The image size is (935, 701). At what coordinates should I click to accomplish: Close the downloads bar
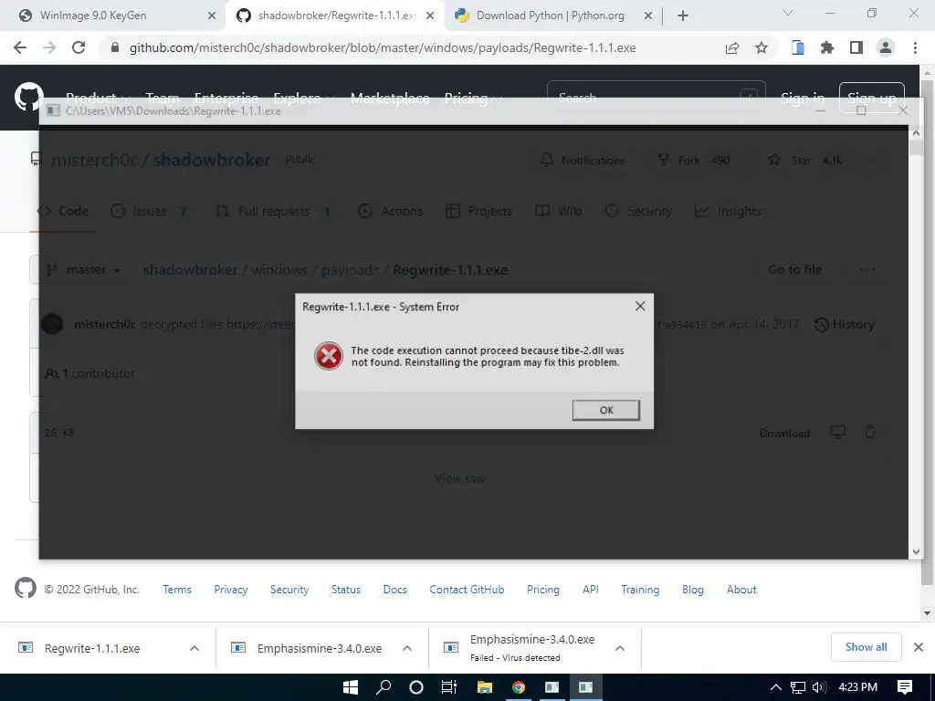[919, 647]
